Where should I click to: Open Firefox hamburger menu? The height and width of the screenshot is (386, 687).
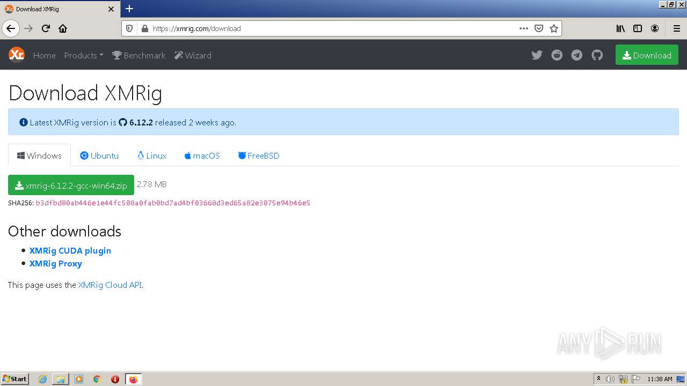point(677,28)
